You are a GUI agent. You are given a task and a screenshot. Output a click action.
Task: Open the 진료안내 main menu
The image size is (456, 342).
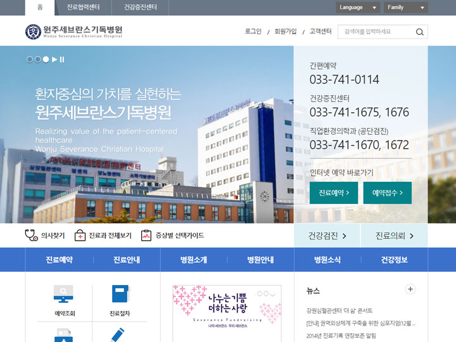[x=127, y=260]
